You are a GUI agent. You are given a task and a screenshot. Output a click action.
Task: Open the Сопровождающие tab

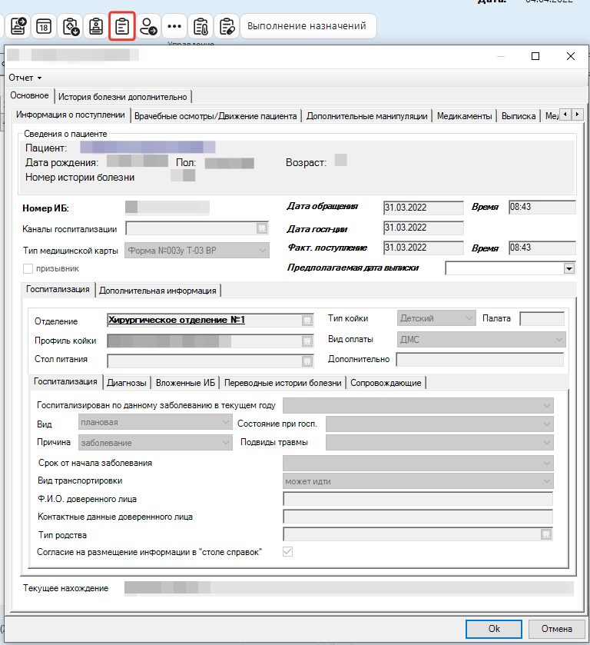pos(386,383)
